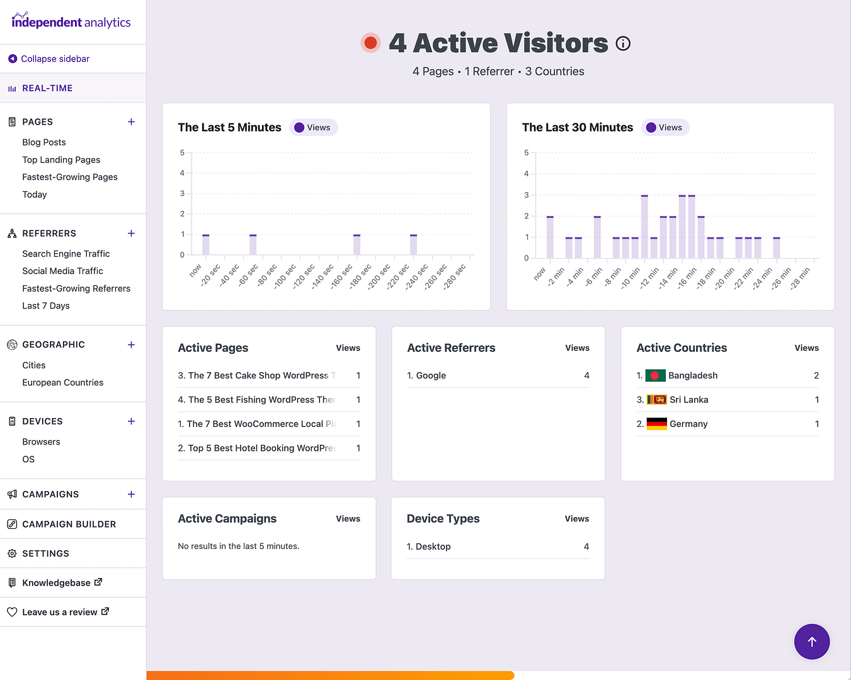
Task: Click the heart icon next to Leave us a review
Action: (x=11, y=611)
